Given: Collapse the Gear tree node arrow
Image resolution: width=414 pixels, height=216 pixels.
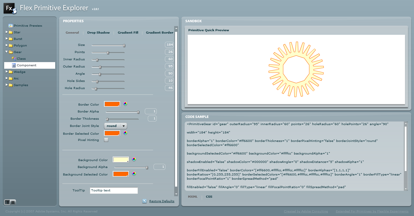Looking at the screenshot, I should click(7, 52).
